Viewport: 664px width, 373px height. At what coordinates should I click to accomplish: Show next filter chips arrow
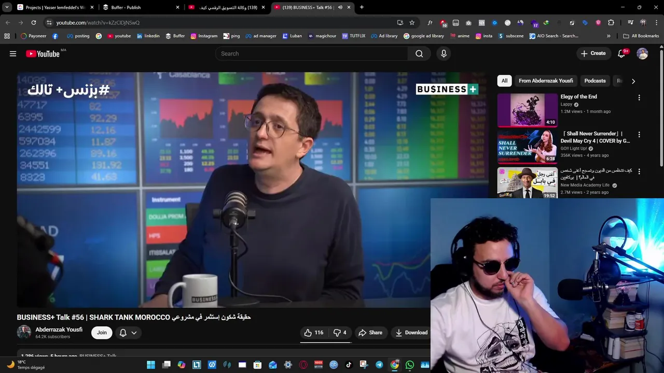(x=633, y=81)
